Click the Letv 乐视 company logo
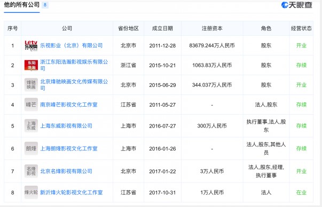Viewport: 322px width, 207px height. (31, 45)
